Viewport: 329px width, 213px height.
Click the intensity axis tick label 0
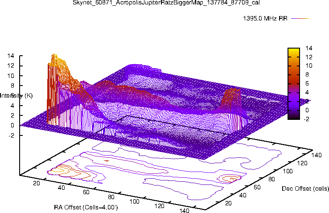tap(12, 125)
